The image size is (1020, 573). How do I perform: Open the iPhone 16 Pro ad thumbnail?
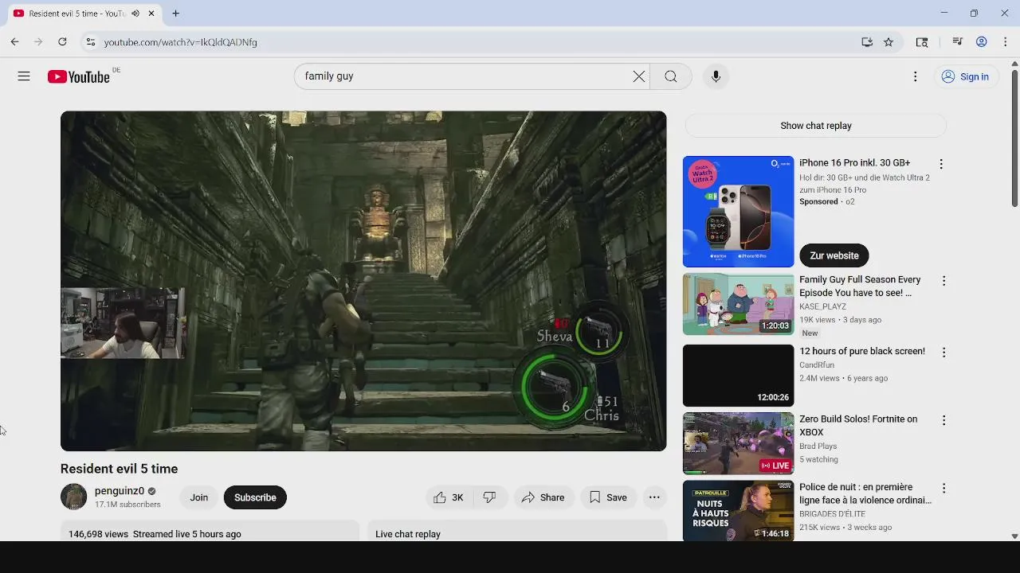[739, 212]
